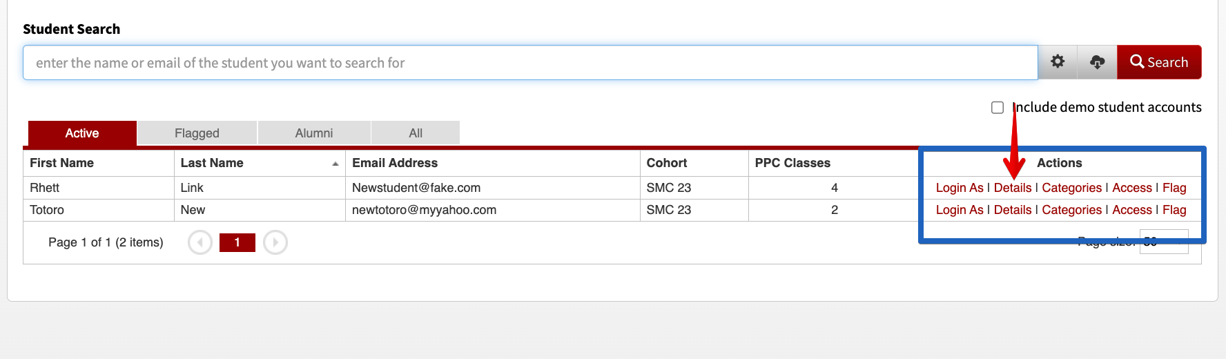1226x359 pixels.
Task: Click the Page size input box
Action: click(1164, 242)
